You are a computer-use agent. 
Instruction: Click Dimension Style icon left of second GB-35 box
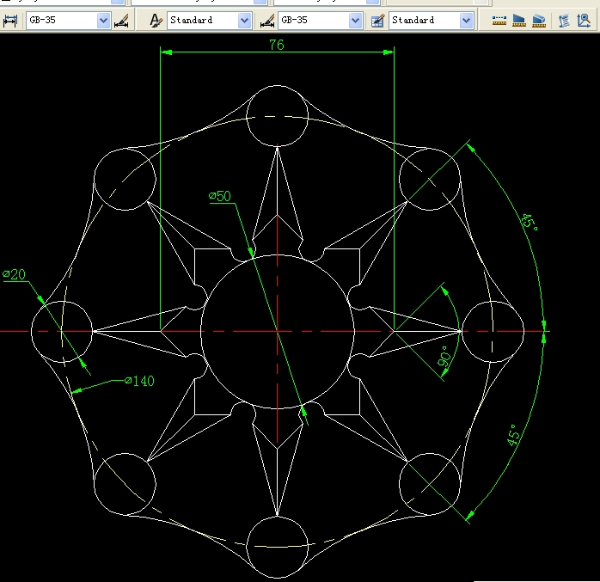(x=267, y=21)
